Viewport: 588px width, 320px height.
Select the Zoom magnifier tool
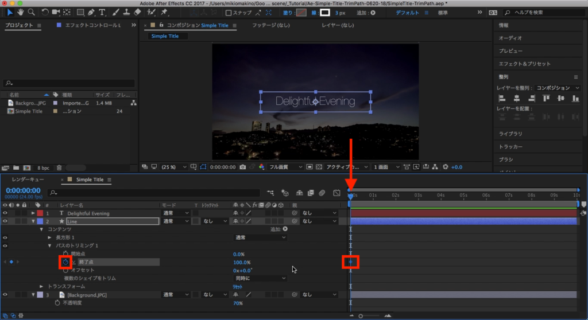pyautogui.click(x=30, y=12)
